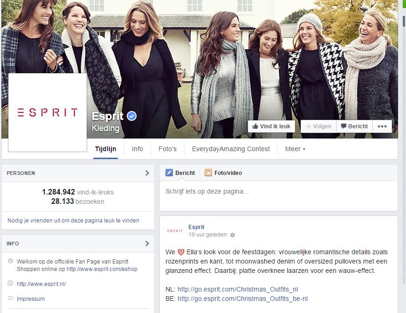Switch to the Info tab
406x313 pixels.
137,149
